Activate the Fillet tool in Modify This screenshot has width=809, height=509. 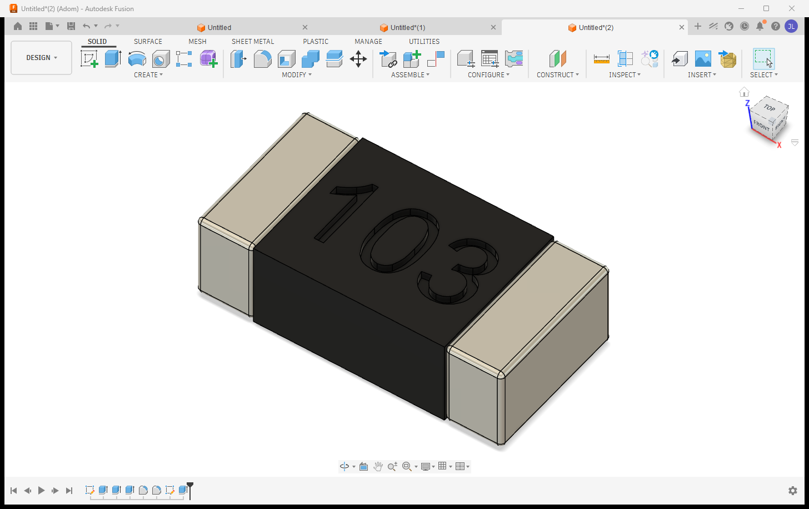tap(262, 58)
